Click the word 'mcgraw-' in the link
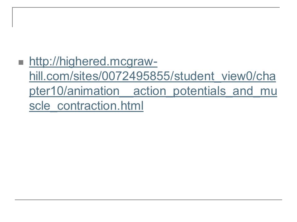Image resolution: width=297 pixels, height=222 pixels. [133, 62]
